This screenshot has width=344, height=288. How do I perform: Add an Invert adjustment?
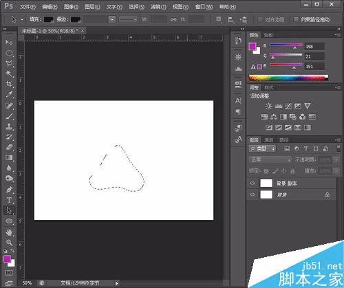pyautogui.click(x=269, y=128)
